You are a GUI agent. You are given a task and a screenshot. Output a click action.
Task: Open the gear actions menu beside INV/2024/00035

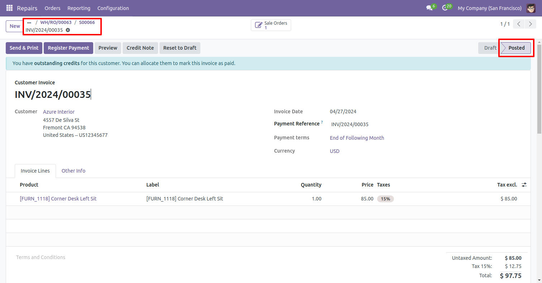click(68, 30)
